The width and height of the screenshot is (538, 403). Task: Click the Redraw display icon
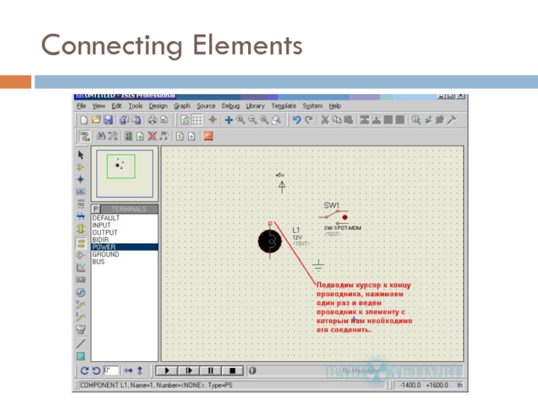(184, 120)
